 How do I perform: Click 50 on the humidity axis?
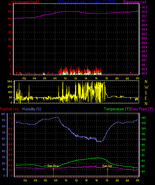point(4,145)
